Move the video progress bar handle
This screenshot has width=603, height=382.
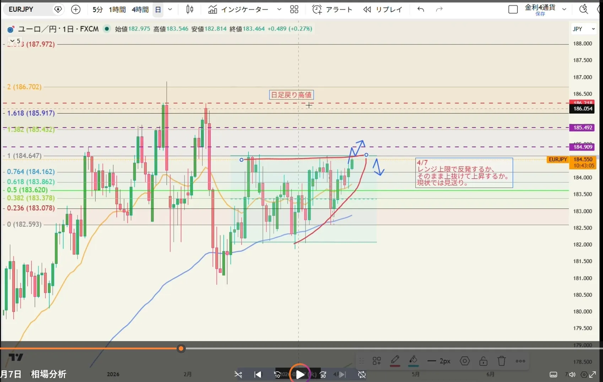pos(181,349)
